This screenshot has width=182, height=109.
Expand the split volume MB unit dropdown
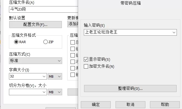point(55,92)
